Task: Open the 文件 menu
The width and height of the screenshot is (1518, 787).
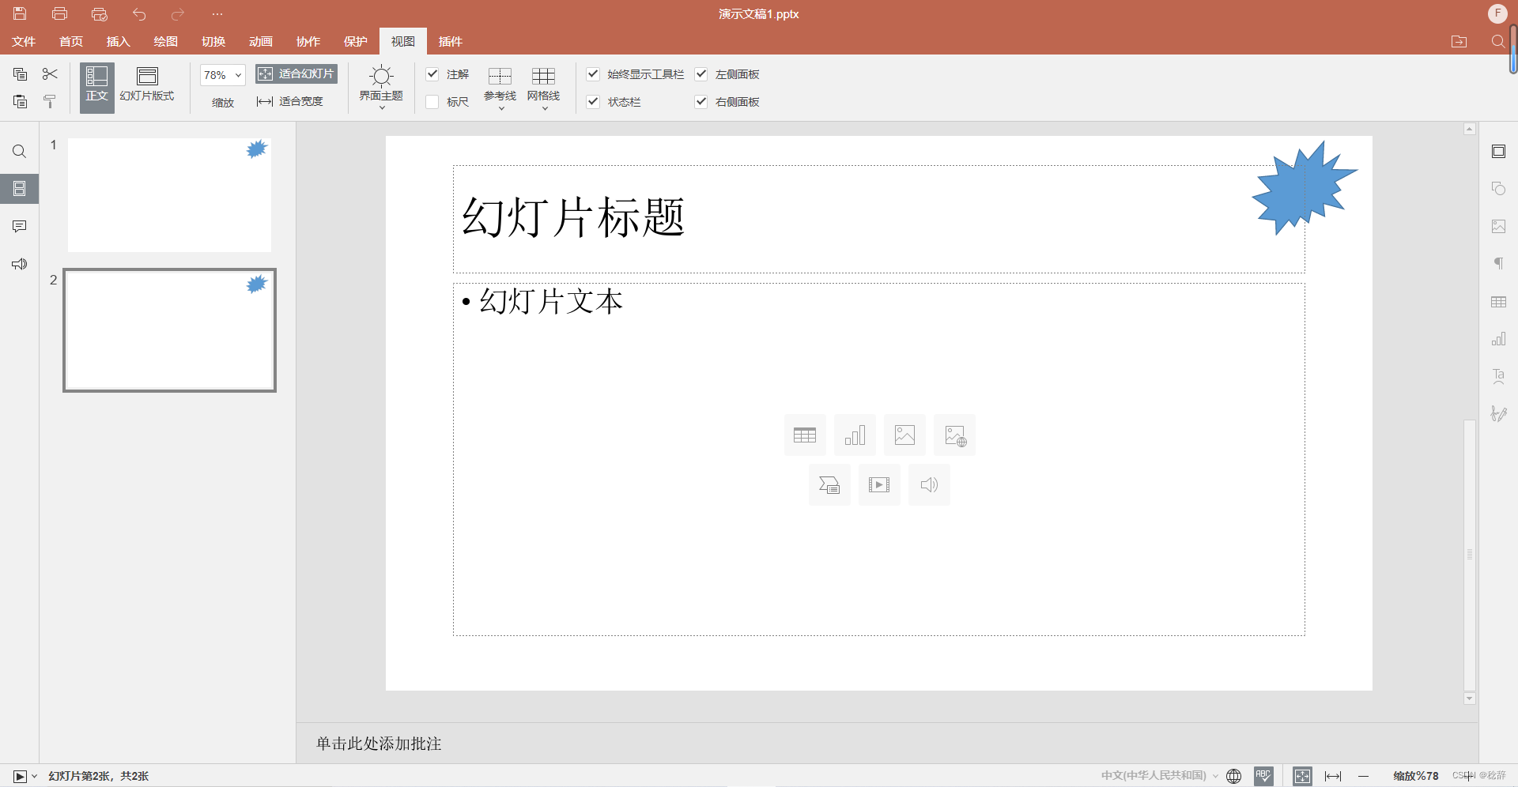Action: (24, 41)
